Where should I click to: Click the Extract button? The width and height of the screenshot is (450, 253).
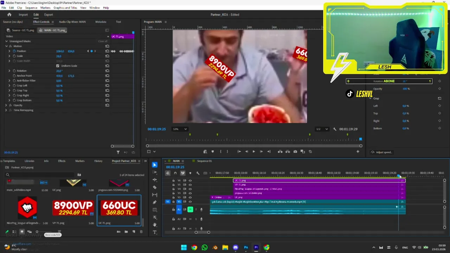288,151
